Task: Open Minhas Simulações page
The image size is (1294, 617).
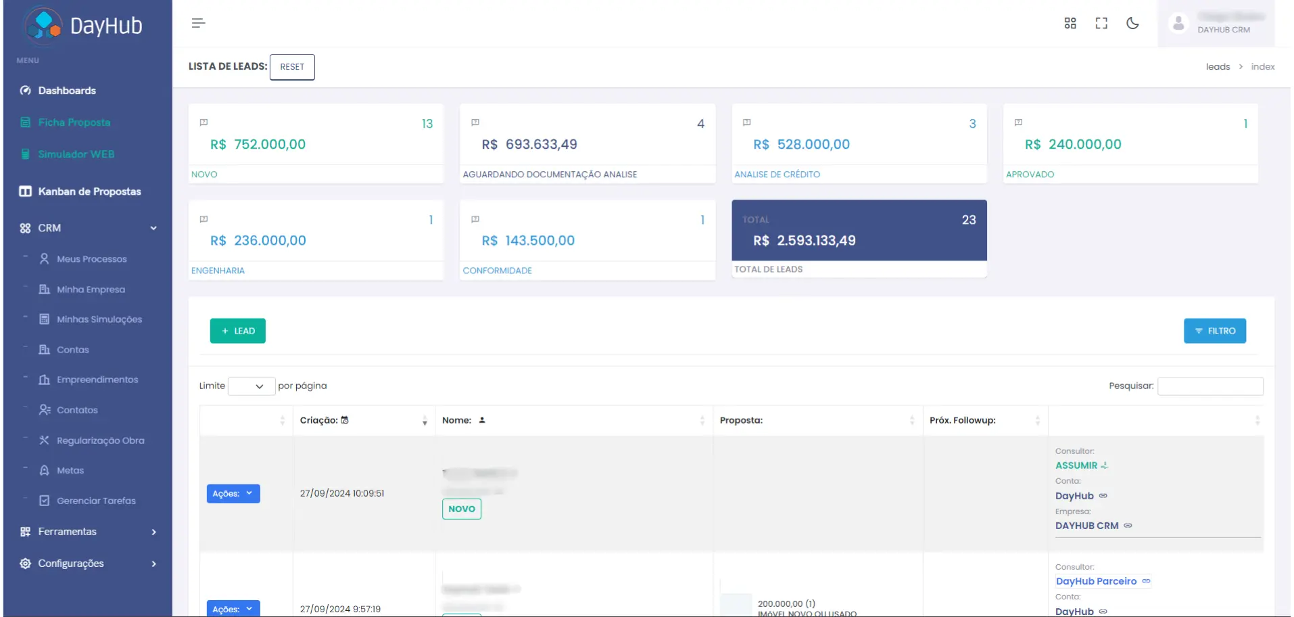Action: pos(99,319)
